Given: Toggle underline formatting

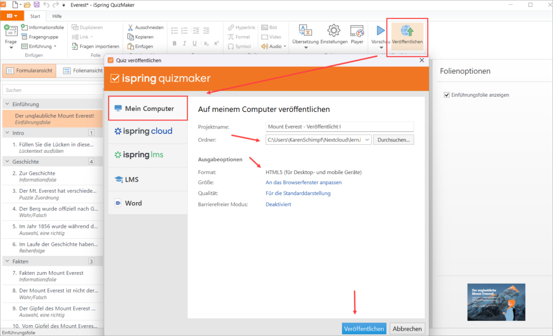Looking at the screenshot, I should coord(194,43).
